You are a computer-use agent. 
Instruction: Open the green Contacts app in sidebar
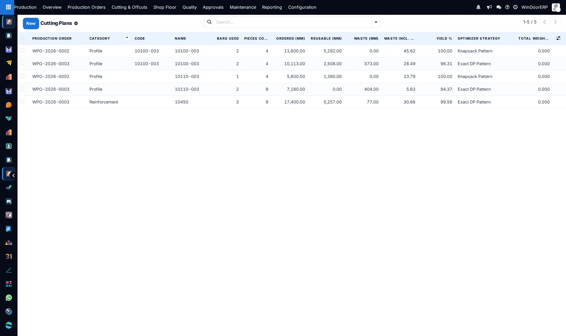9,146
